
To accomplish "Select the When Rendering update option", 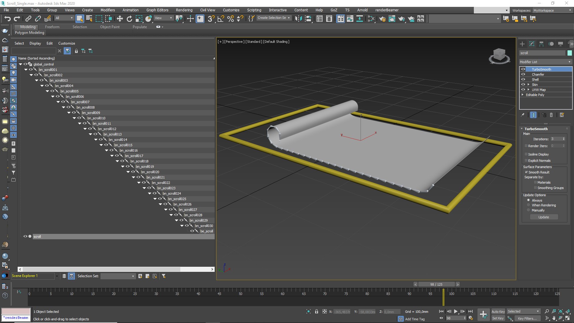I will pos(528,205).
